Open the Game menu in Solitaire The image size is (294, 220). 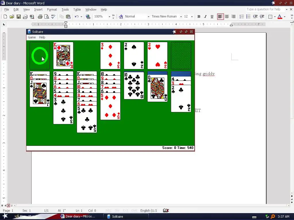click(x=32, y=37)
